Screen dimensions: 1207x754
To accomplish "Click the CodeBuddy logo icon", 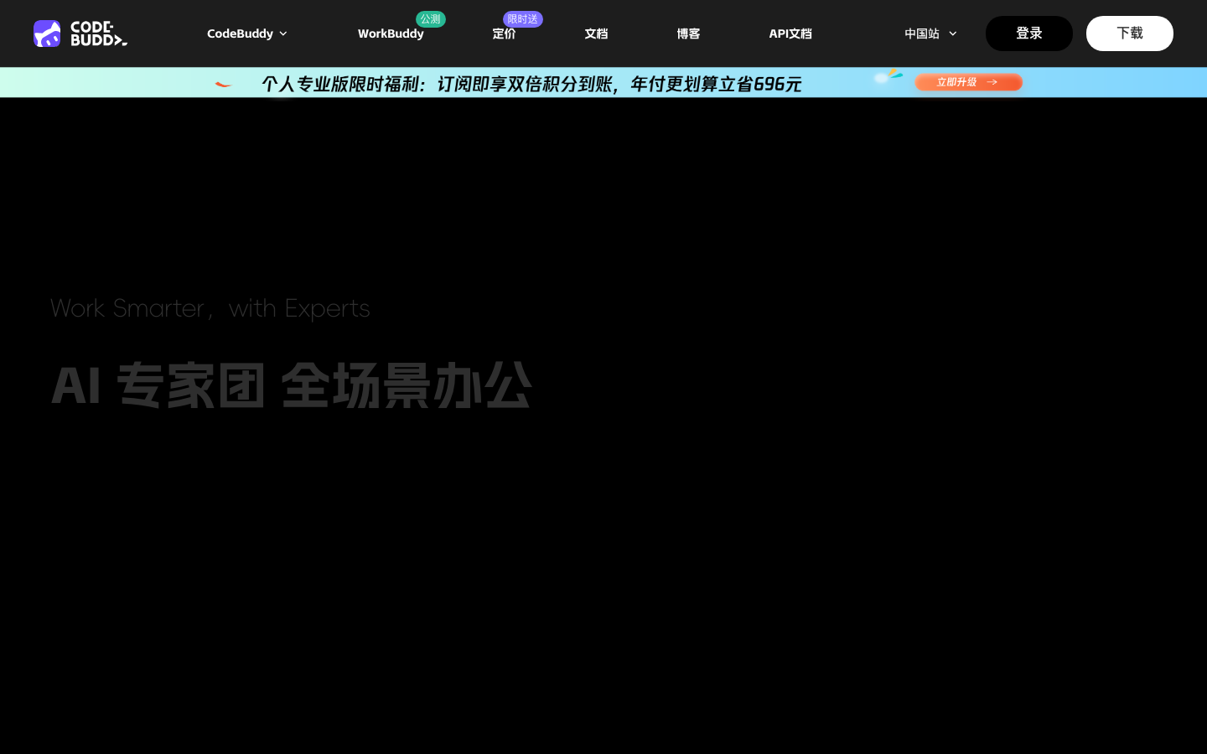I will click(x=47, y=34).
